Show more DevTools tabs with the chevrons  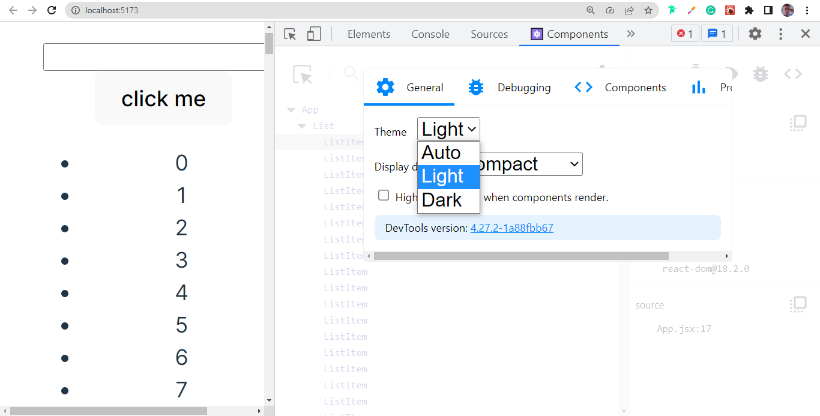(631, 34)
